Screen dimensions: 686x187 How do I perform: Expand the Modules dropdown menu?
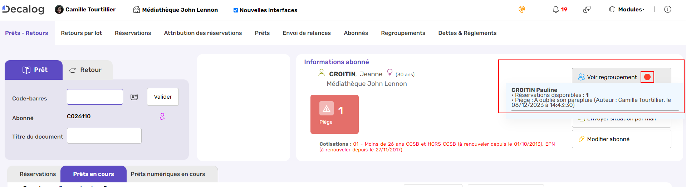click(627, 10)
